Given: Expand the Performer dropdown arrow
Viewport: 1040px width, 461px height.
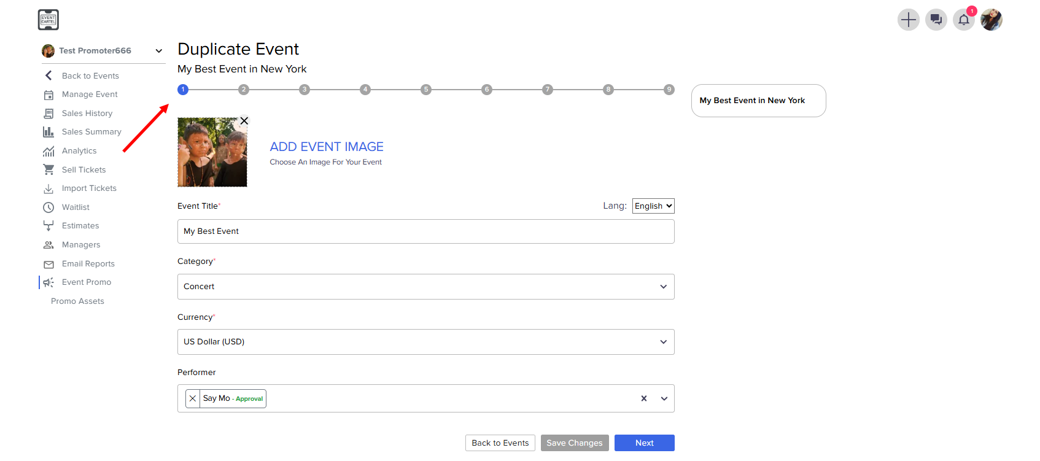Looking at the screenshot, I should coord(664,398).
